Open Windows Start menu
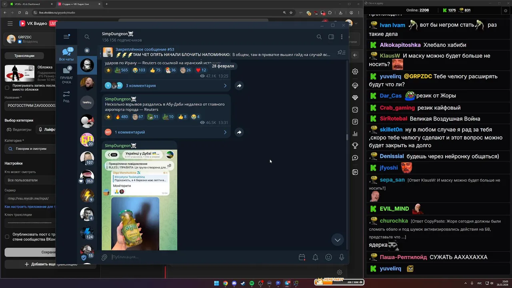 point(216,283)
